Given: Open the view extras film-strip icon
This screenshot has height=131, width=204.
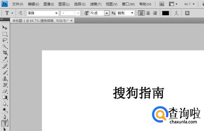Looking at the screenshot, I should tap(171, 4).
